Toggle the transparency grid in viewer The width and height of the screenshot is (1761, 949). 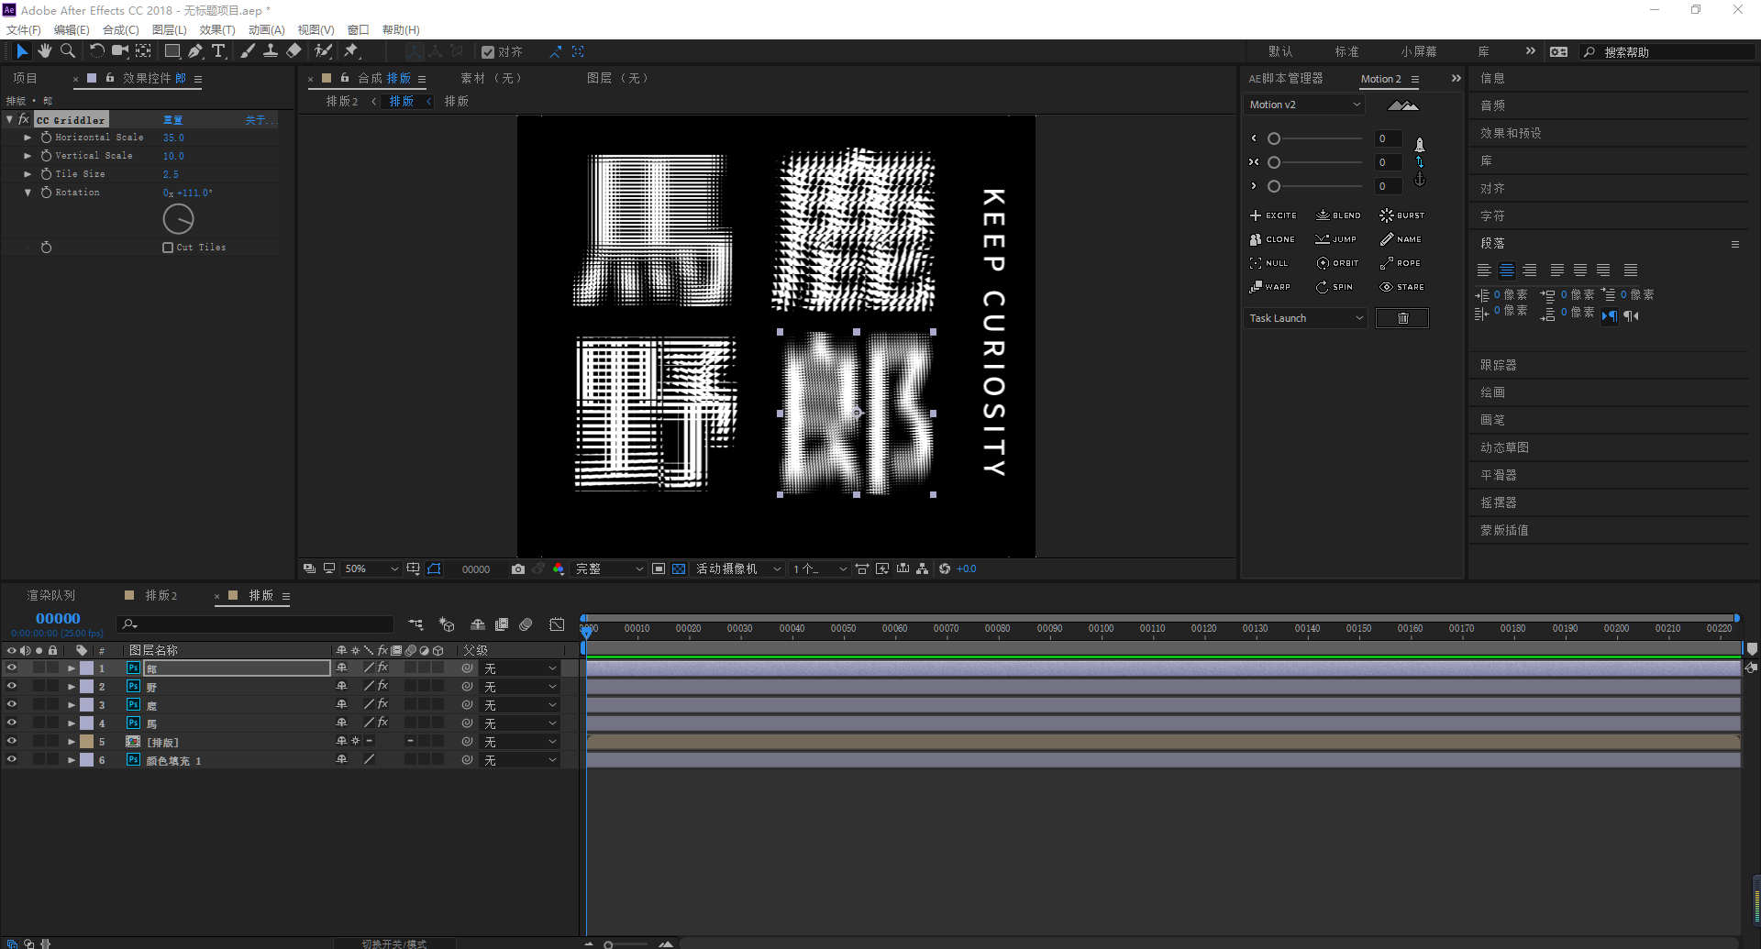[679, 569]
